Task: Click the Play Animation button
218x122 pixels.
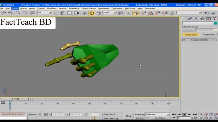Action: 184,114
